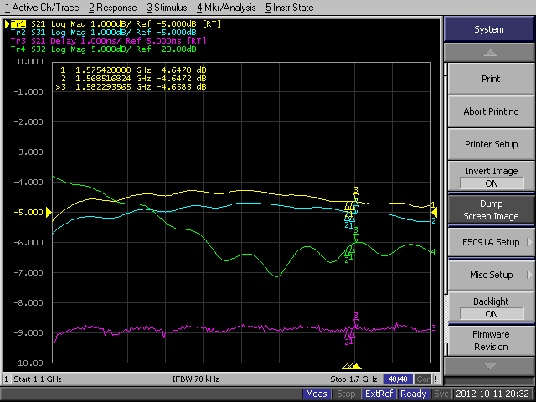The height and width of the screenshot is (402, 536).
Task: Click the Dump Screen Image softkey
Action: 491,209
